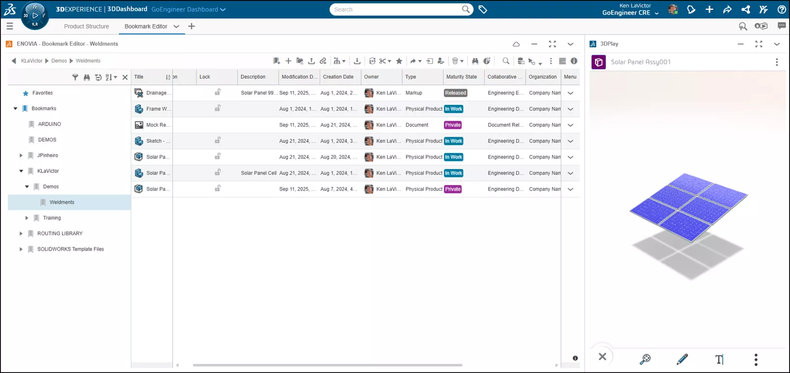Toggle lock on Drainage row

[218, 92]
